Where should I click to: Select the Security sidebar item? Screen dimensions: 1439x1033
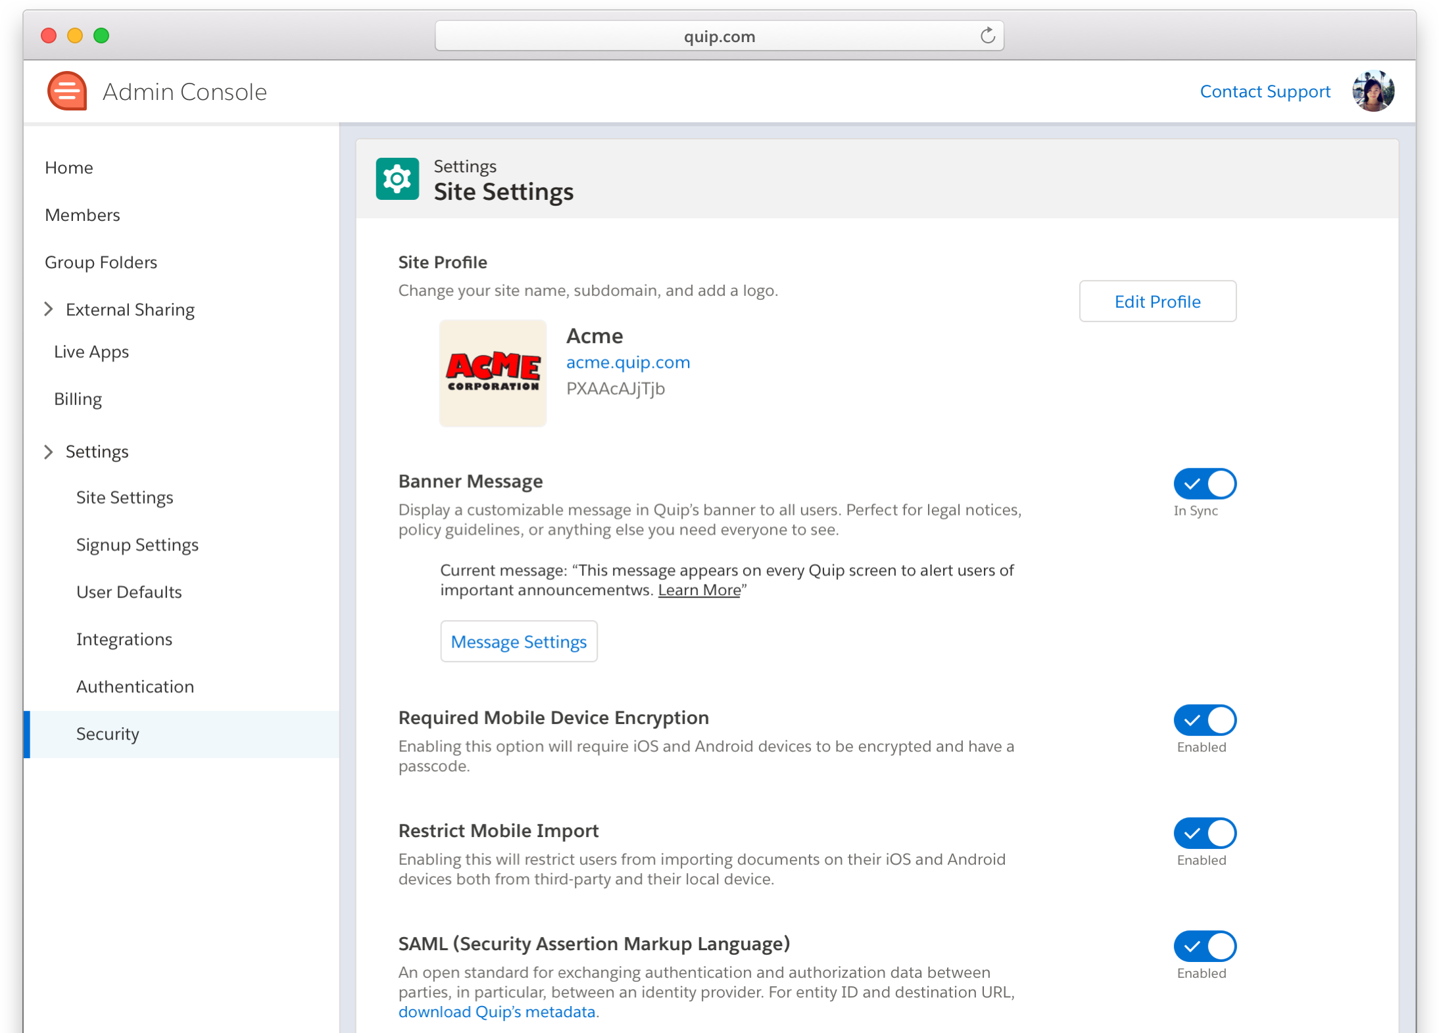[x=182, y=734]
